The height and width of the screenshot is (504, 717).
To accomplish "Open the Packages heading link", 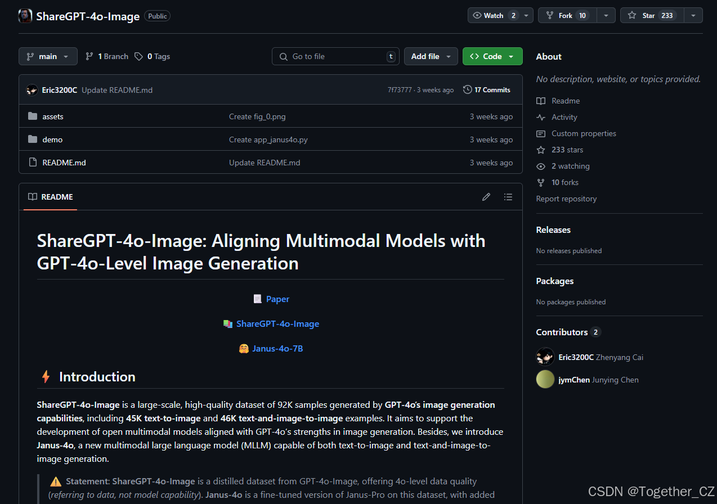I will (555, 281).
